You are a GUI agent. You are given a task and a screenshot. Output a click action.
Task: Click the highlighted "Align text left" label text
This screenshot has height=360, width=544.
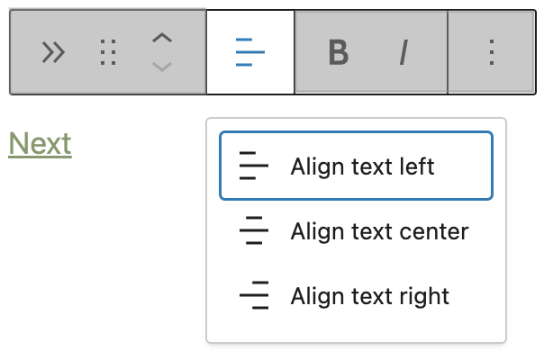pos(362,166)
